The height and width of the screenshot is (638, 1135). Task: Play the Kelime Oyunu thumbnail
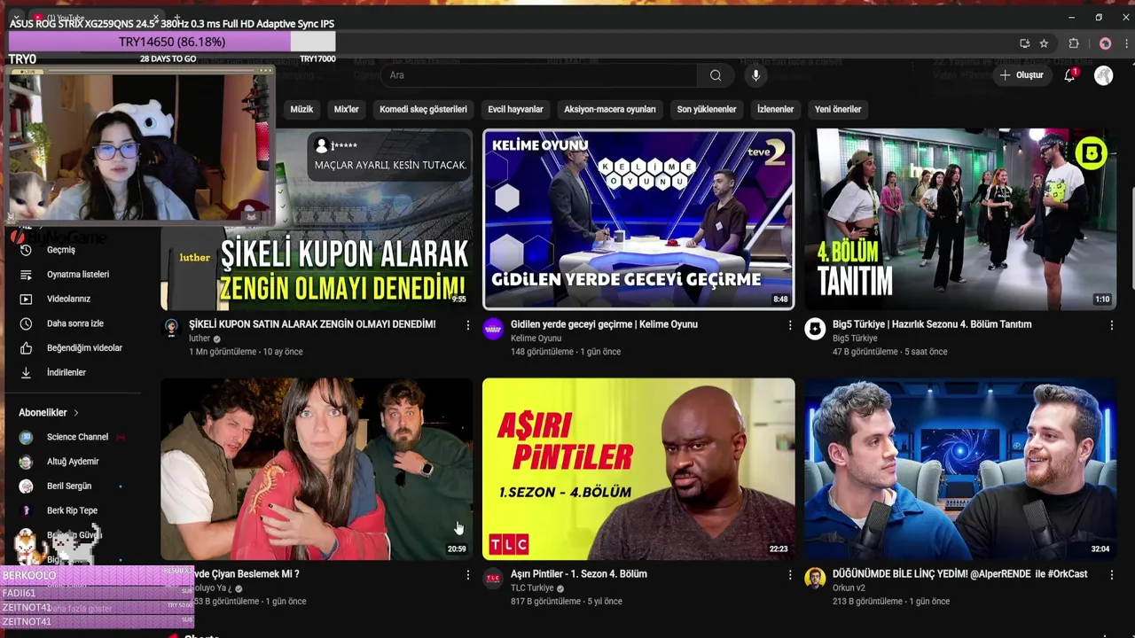pos(638,219)
